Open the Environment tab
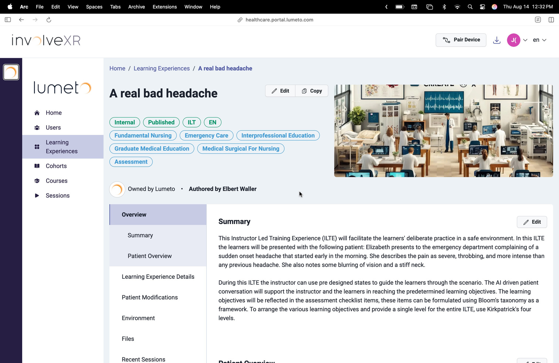Screen dimensions: 559x363 click(158, 318)
